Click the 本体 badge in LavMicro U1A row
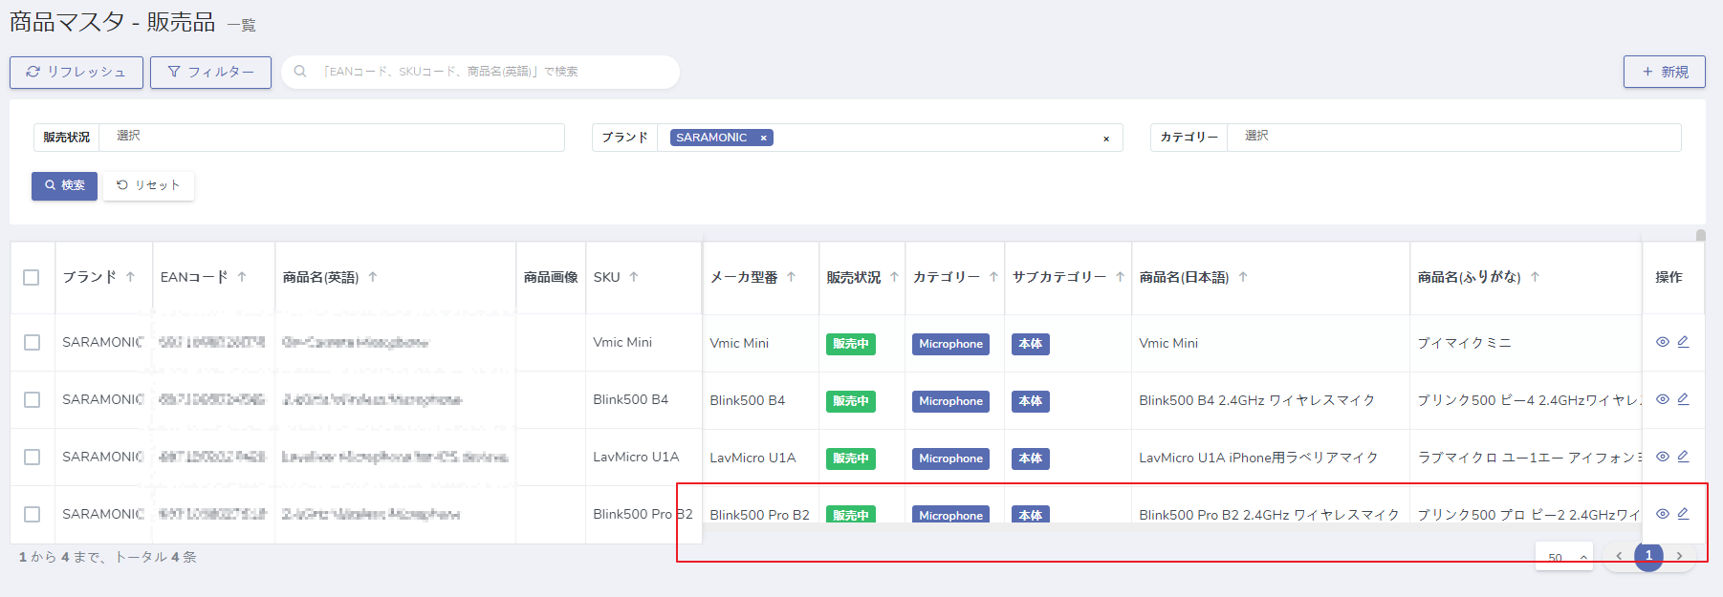 click(1031, 458)
